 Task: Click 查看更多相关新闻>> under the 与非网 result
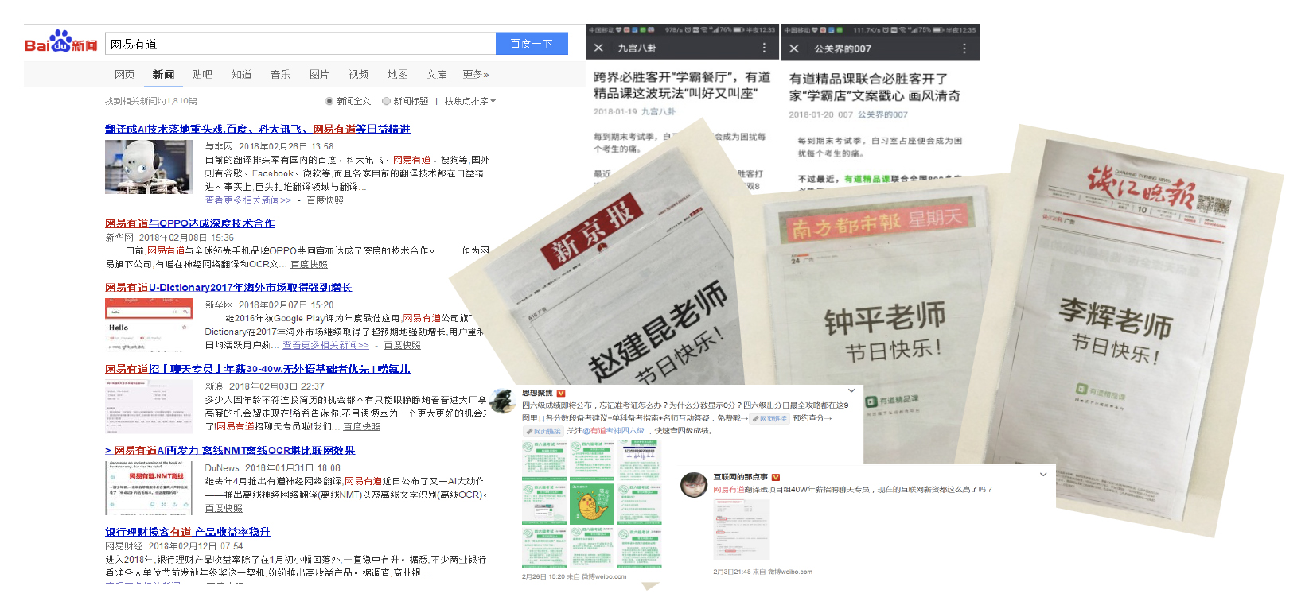pos(248,200)
